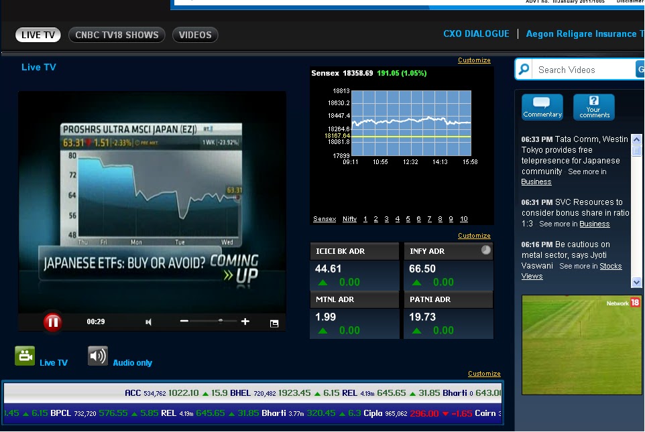Mute the video player sound
Viewport: 645px width, 432px height.
(x=148, y=322)
